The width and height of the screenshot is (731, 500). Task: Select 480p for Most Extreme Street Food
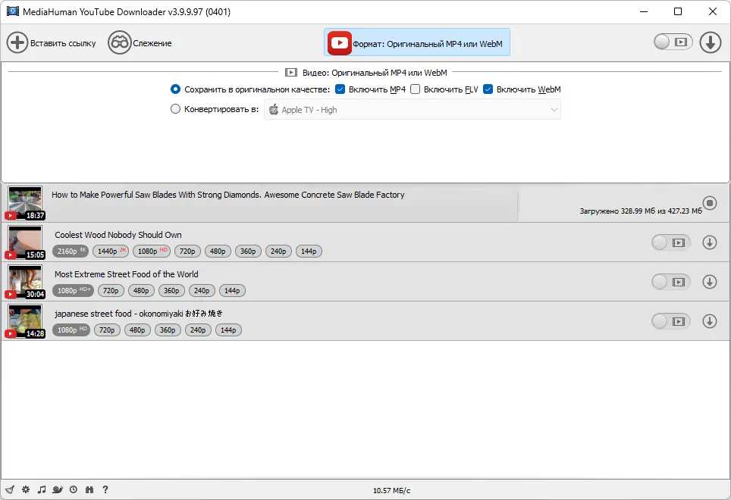(x=141, y=290)
